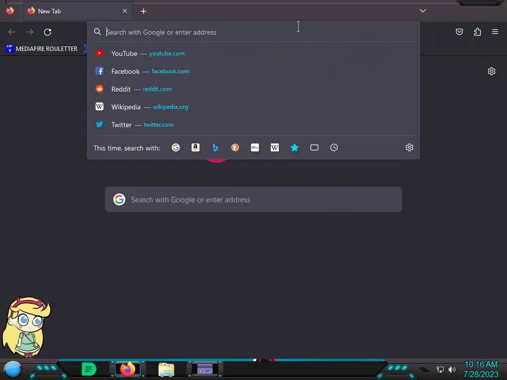Select Facebook suggestion facebook.com
Viewport: 507px width, 380px height.
tap(253, 71)
